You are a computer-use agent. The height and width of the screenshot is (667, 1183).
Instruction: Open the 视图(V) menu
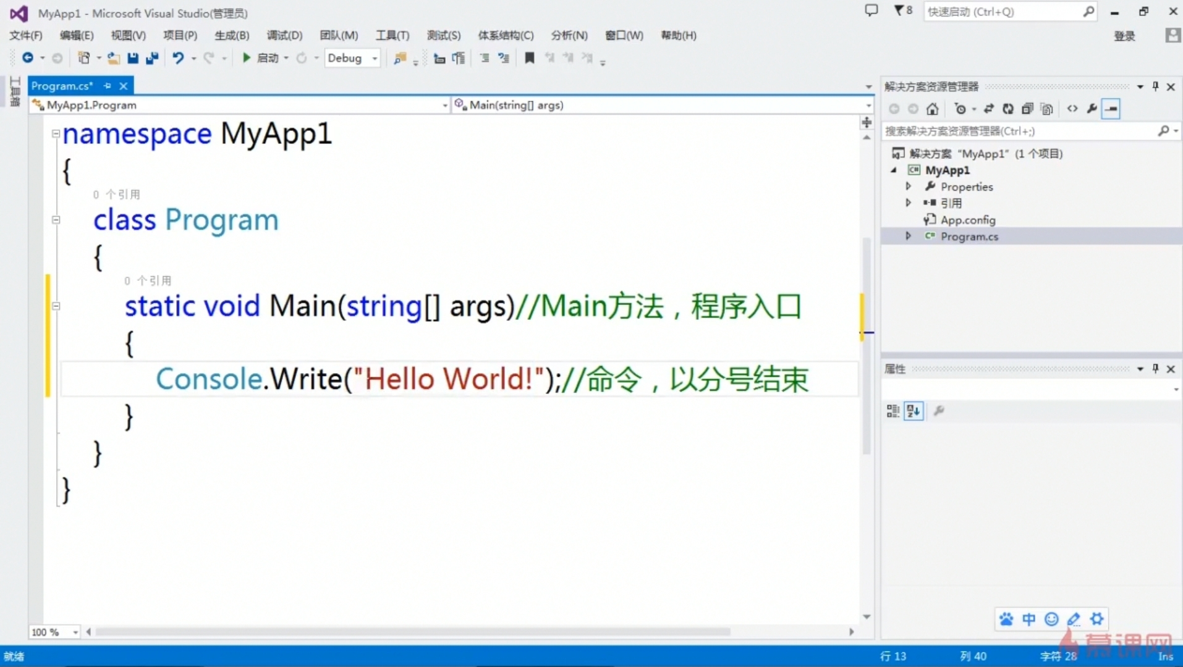coord(128,35)
